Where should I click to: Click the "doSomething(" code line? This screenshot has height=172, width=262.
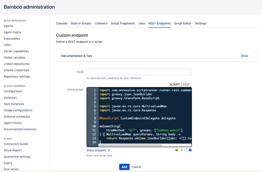click(110, 126)
